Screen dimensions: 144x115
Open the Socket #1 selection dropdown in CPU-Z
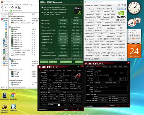coord(54,105)
